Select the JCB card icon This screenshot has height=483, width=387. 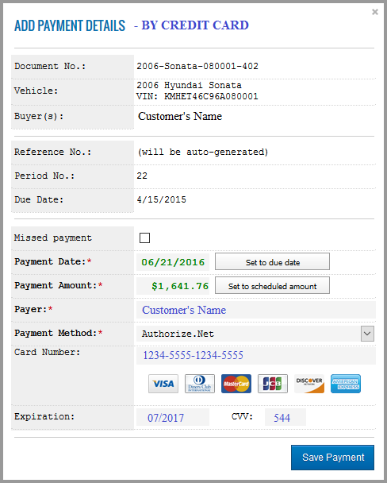(273, 384)
